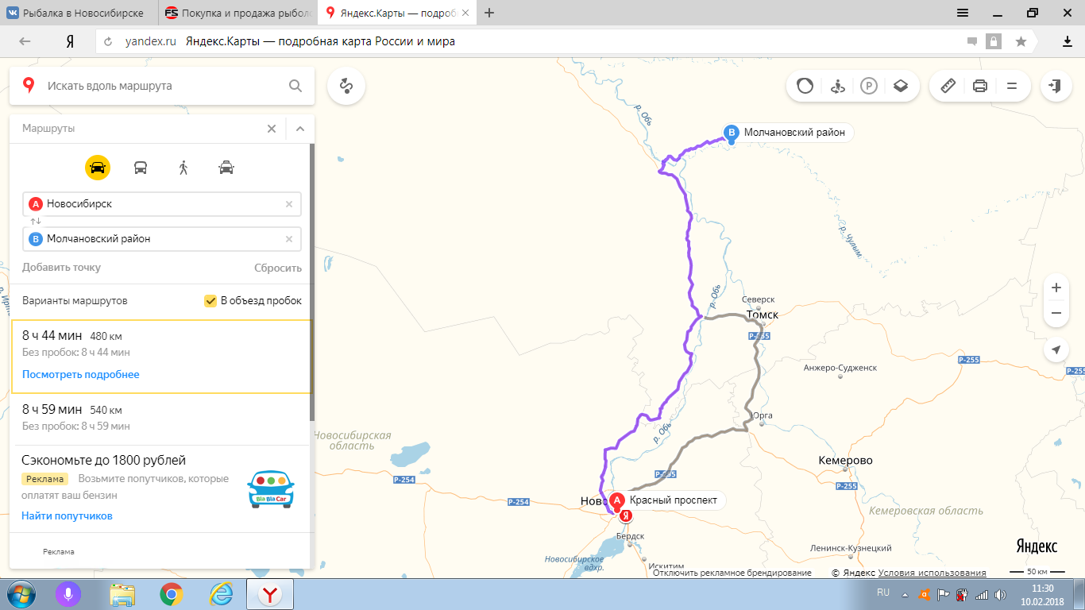Viewport: 1085px width, 610px height.
Task: Select the 8 ч 59 мин route
Action: point(161,418)
